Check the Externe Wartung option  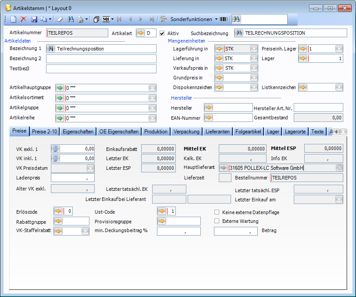pos(217,221)
